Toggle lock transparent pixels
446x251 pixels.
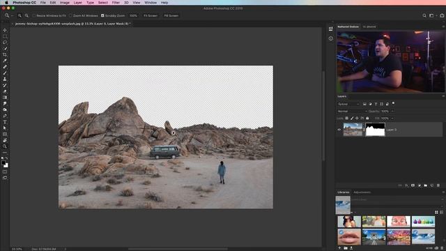pos(347,118)
